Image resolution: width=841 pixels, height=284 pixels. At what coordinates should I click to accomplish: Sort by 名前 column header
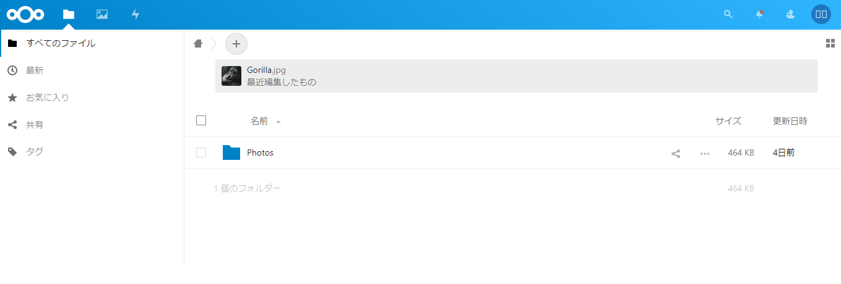(259, 121)
